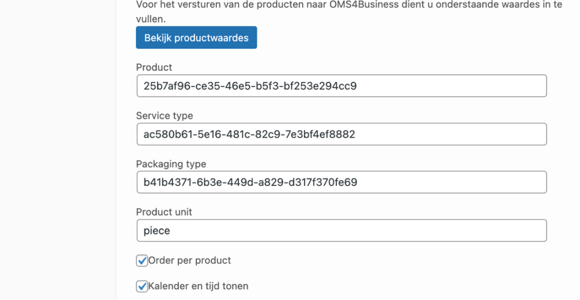580x300 pixels.
Task: Click the Product unit label
Action: 164,212
